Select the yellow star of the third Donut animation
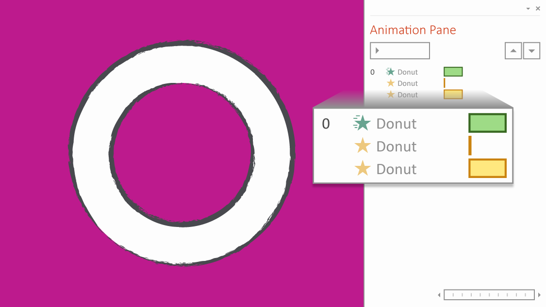This screenshot has width=546, height=307. point(391,94)
